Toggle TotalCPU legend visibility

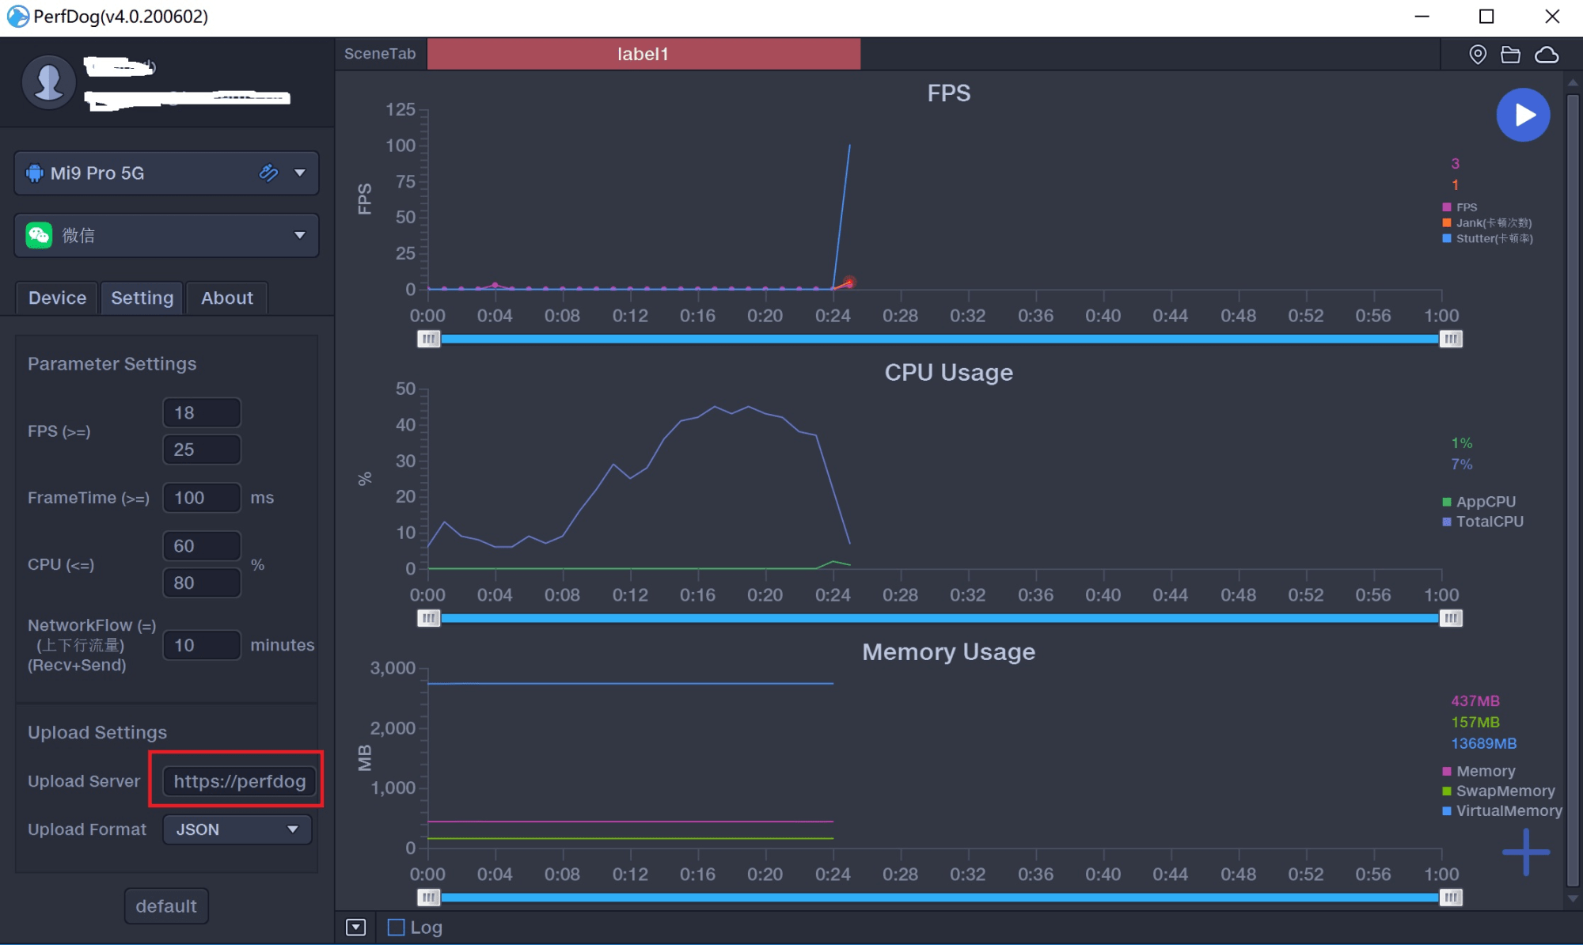click(1482, 522)
